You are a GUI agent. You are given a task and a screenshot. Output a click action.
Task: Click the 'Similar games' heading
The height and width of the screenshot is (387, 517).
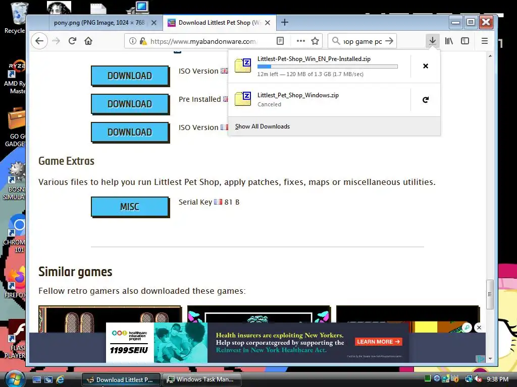click(x=75, y=272)
